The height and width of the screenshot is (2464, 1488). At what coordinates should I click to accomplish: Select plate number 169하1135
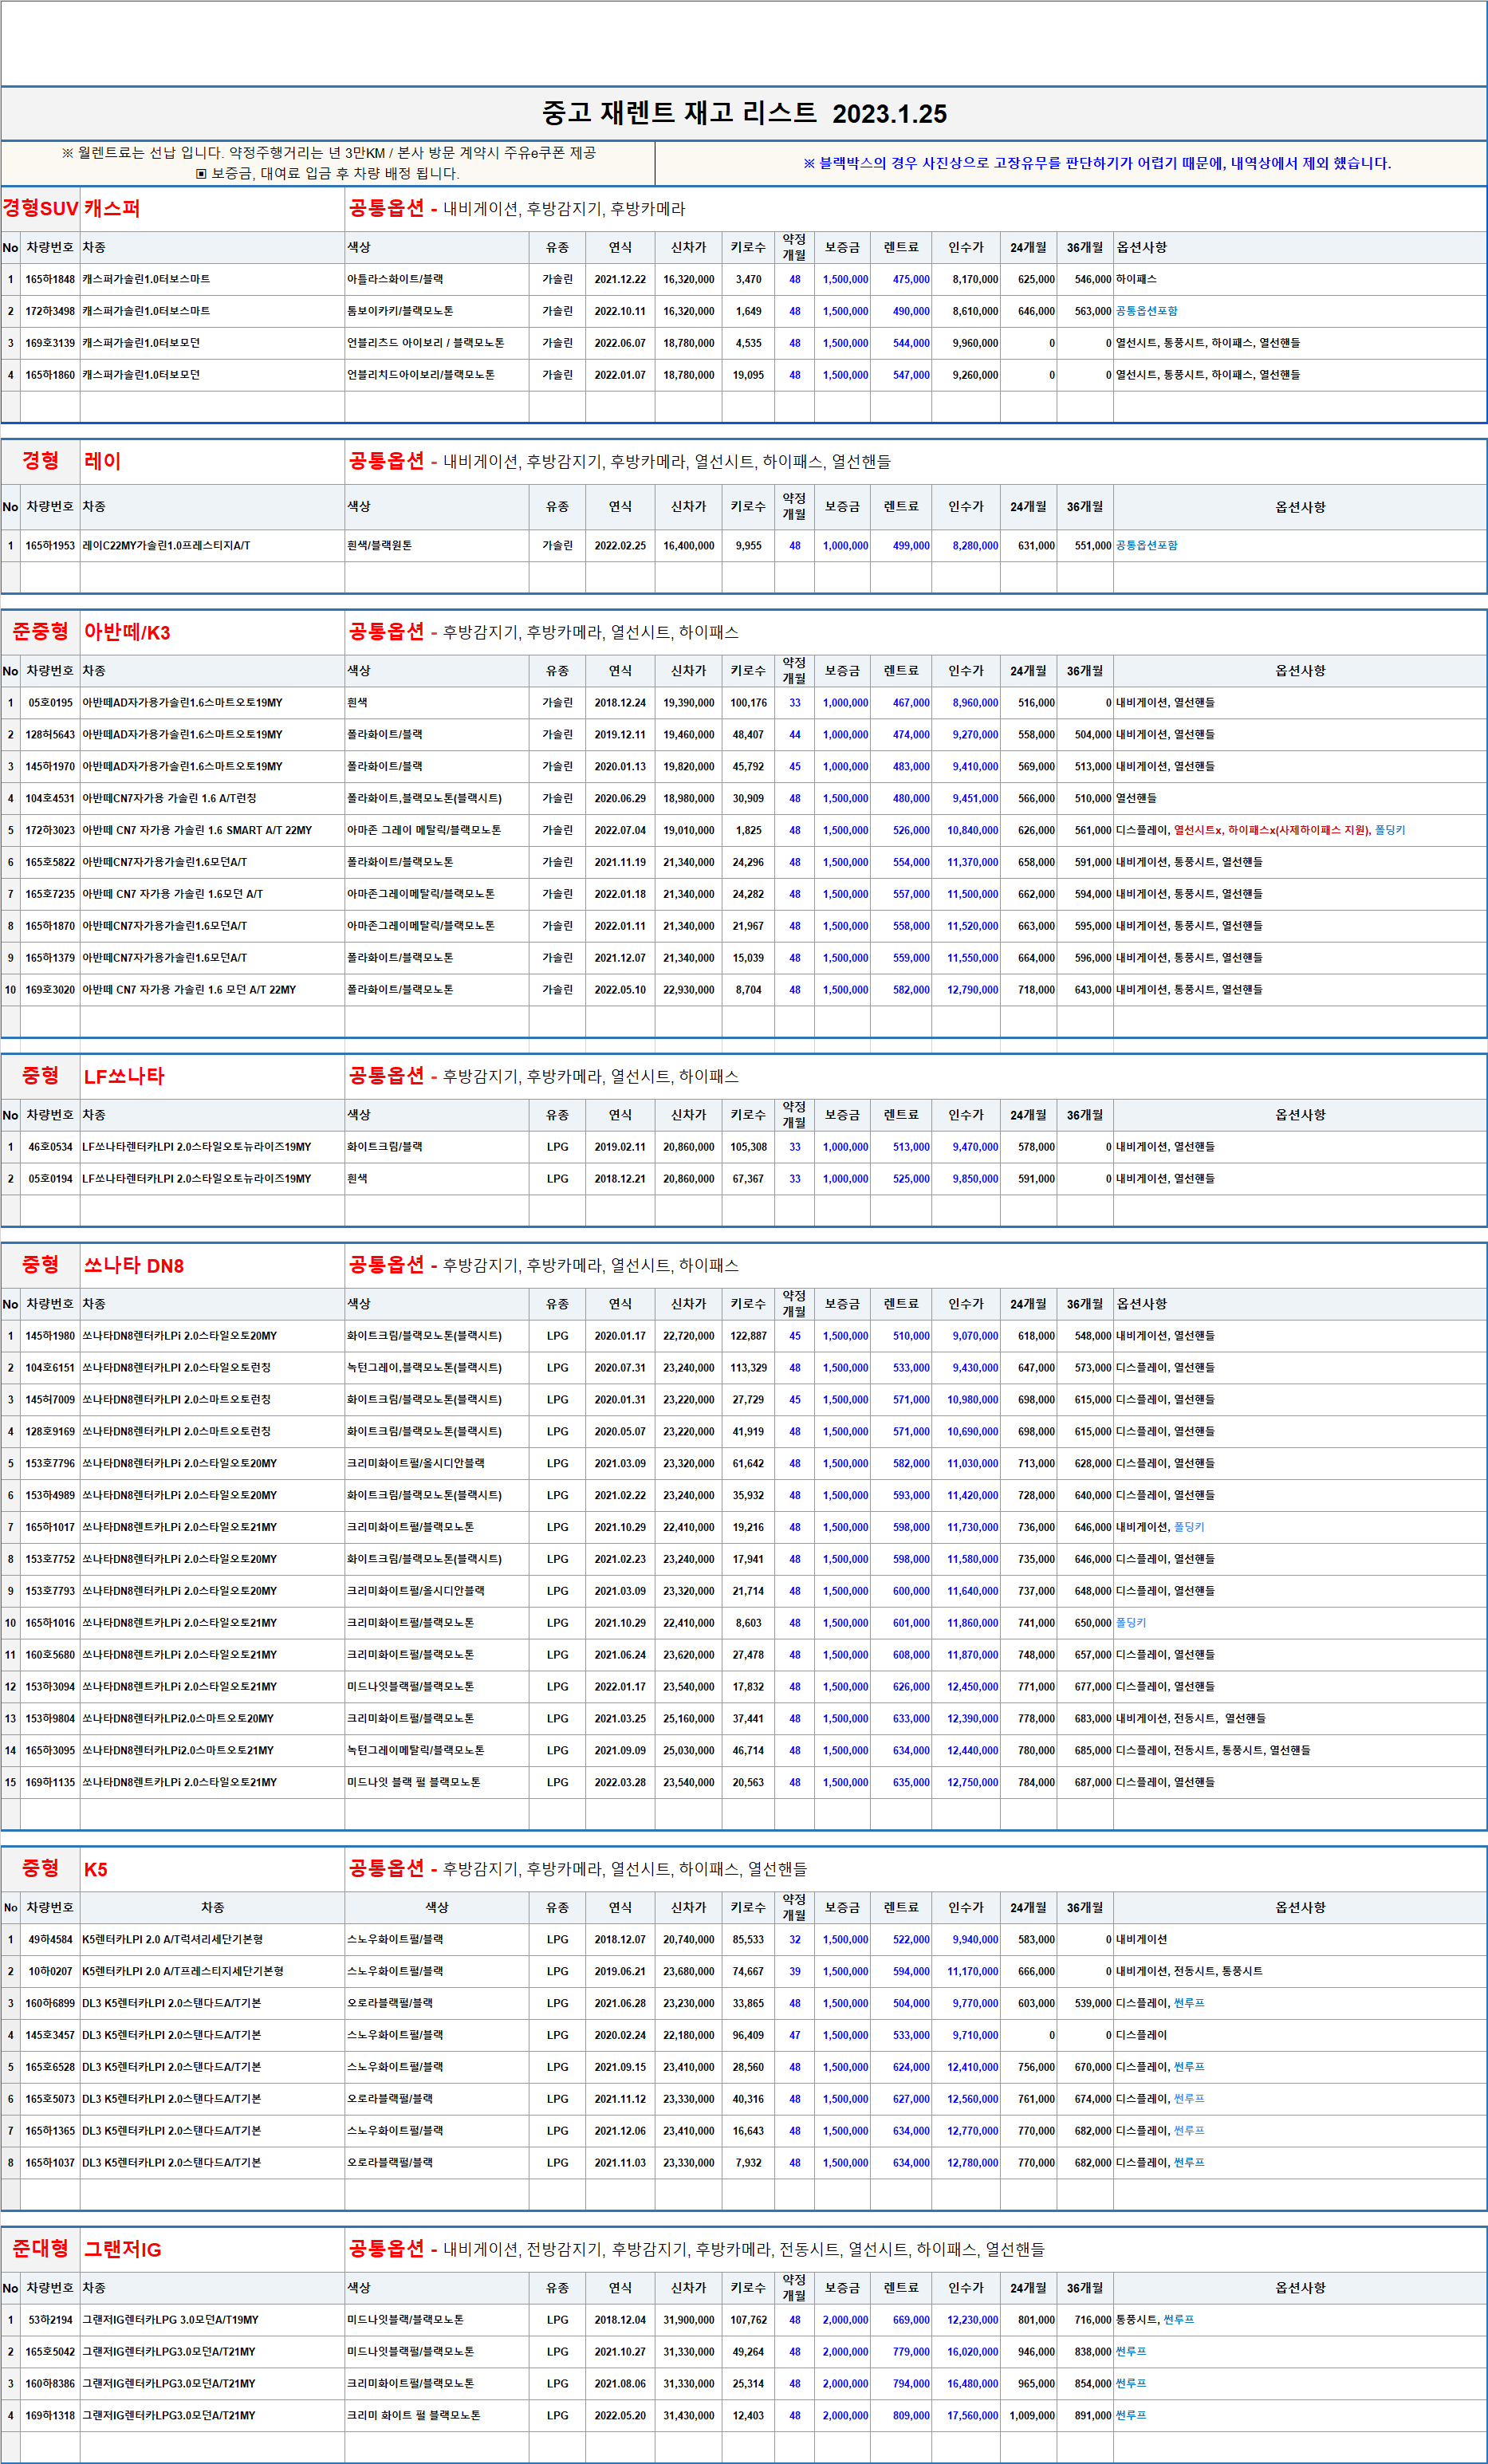50,1783
